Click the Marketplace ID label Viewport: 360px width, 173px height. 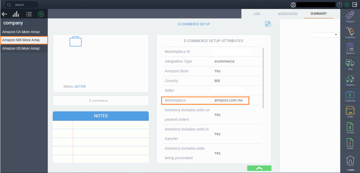coord(177,52)
